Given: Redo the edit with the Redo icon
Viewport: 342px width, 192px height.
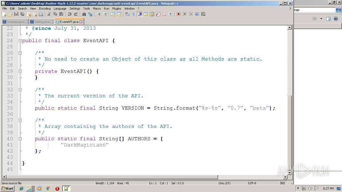Looking at the screenshot, I should (x=76, y=14).
